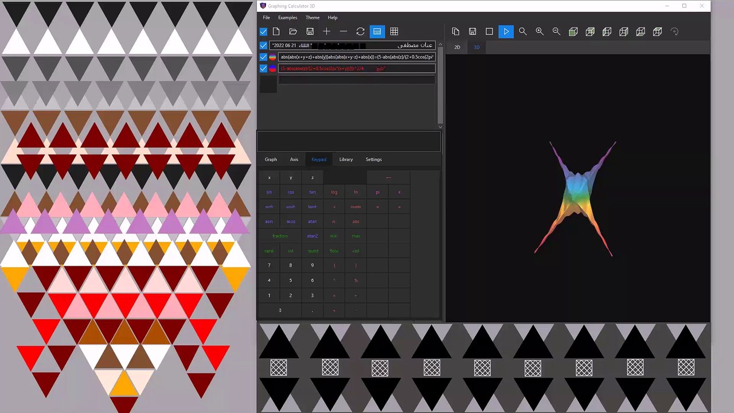Select the solid green cube view icon
Viewport: 734px width, 413px height.
tap(573, 32)
